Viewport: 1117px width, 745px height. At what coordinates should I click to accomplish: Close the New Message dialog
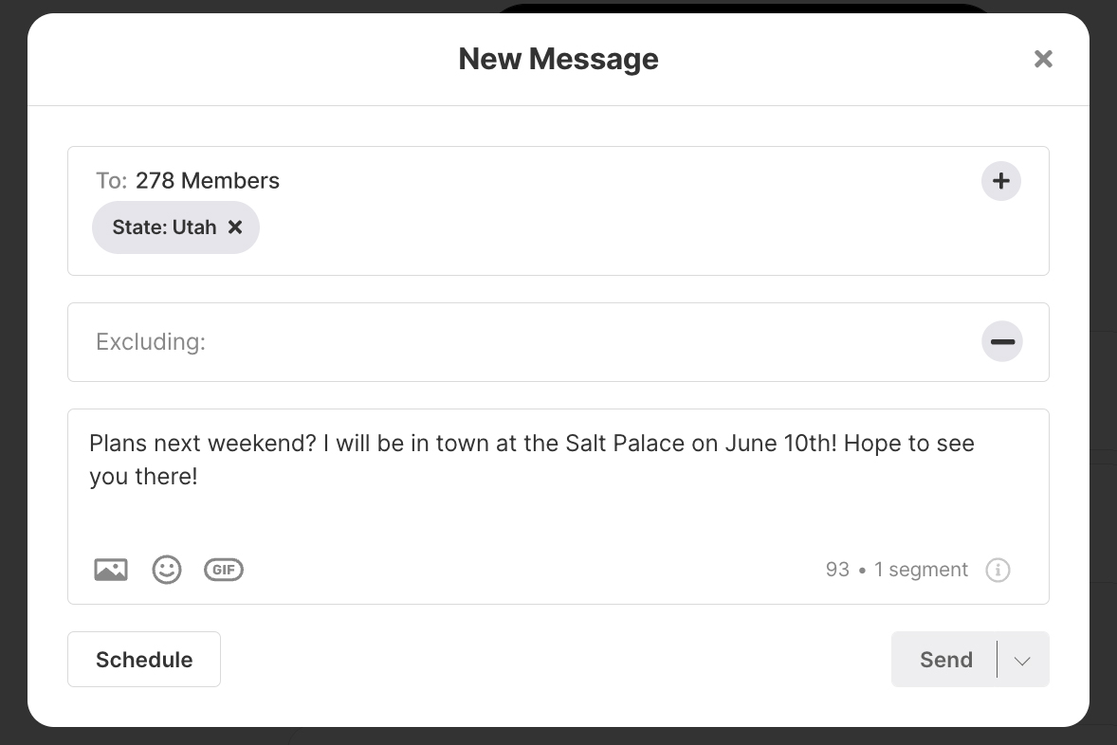click(1043, 59)
